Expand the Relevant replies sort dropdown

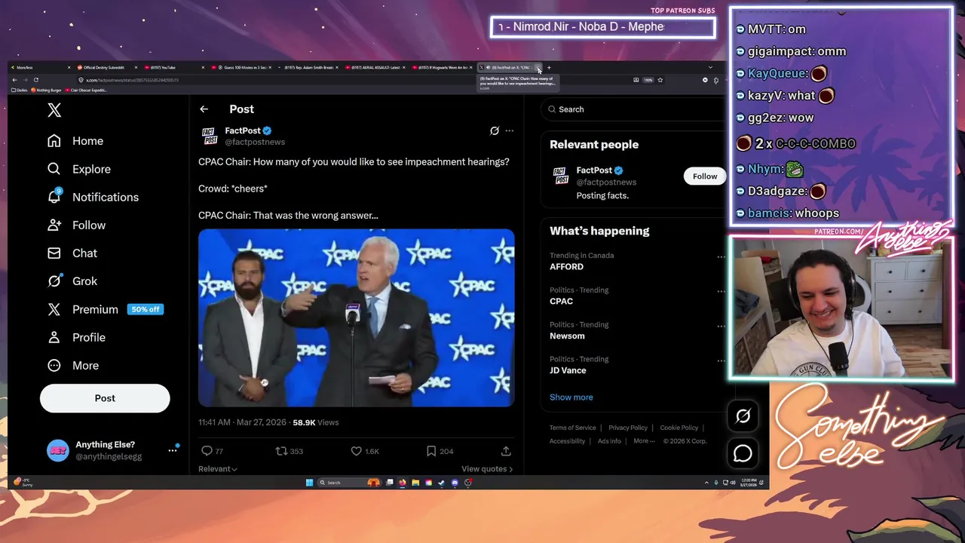pyautogui.click(x=218, y=469)
